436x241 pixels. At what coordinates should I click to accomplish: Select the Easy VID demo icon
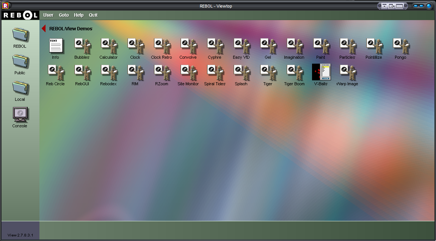(242, 46)
